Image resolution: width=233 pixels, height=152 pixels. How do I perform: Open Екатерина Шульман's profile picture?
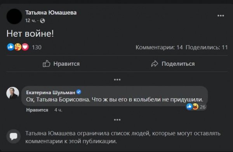coord(13,93)
